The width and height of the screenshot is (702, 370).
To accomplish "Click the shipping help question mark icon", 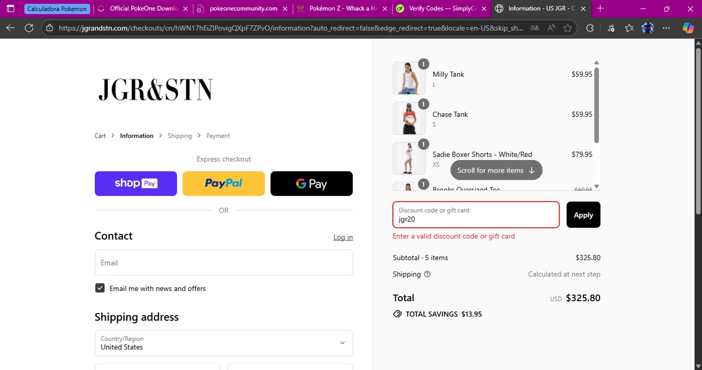I will coord(427,274).
